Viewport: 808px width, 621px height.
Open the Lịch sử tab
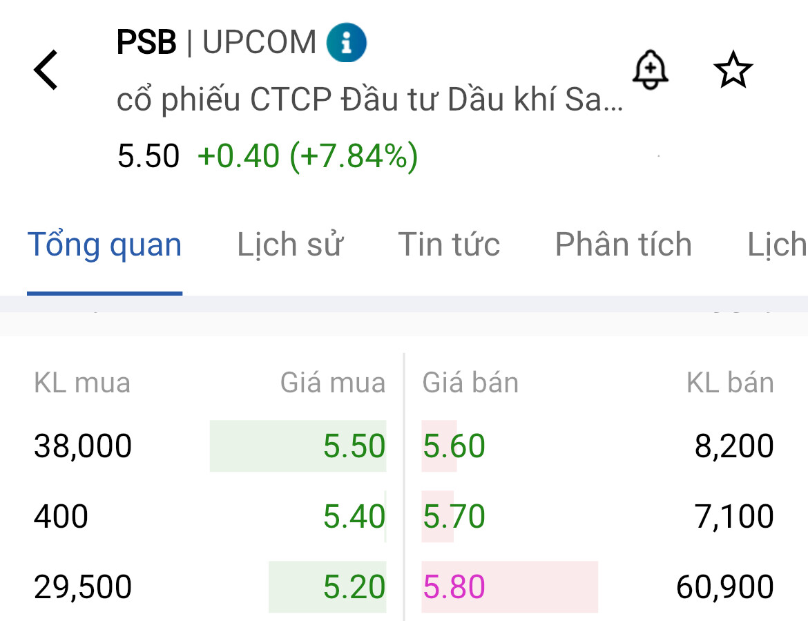[289, 245]
